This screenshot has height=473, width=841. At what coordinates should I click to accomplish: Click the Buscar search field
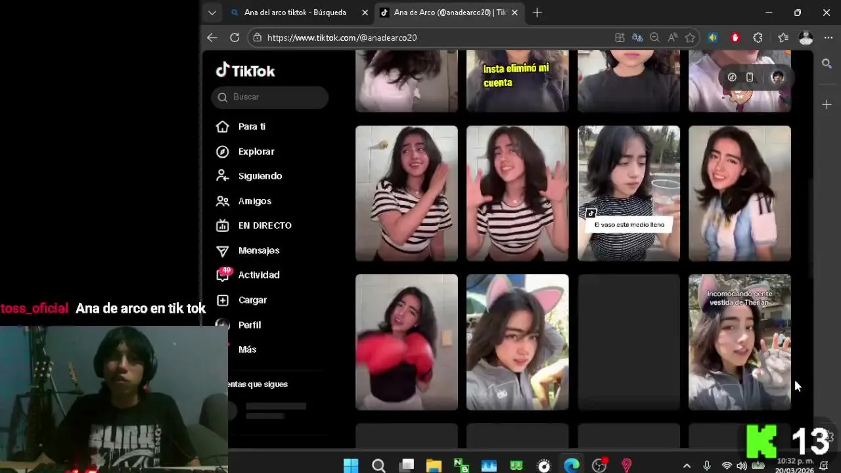coord(270,97)
